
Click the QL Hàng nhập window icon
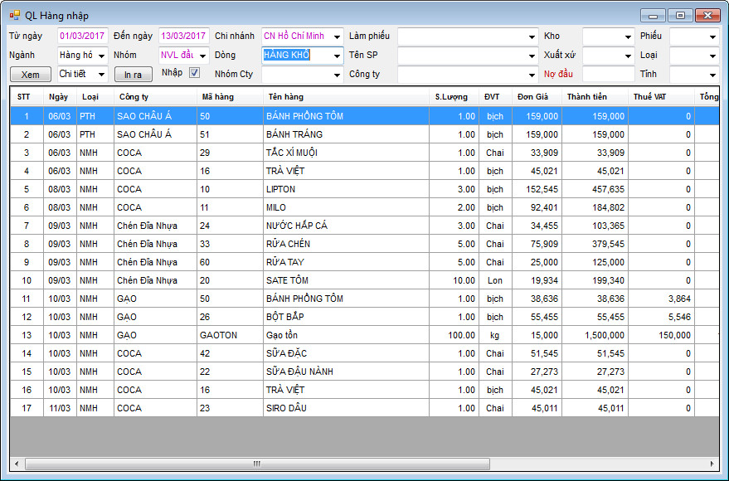14,15
